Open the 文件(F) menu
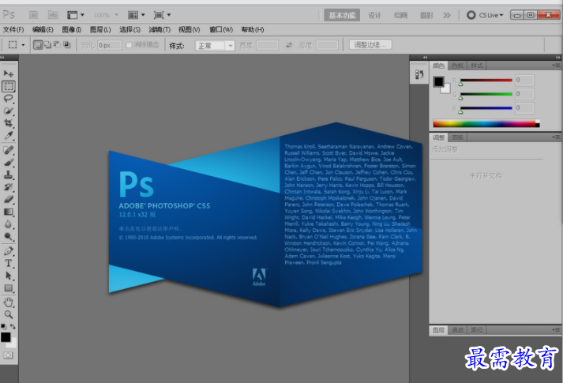Screen dimensions: 563x383 click(13, 29)
